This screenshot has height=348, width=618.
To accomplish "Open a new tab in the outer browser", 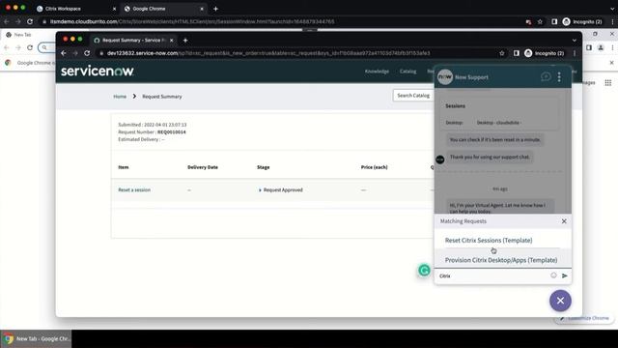I will (215, 9).
